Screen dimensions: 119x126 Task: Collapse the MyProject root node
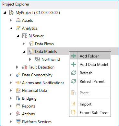pos(5,13)
